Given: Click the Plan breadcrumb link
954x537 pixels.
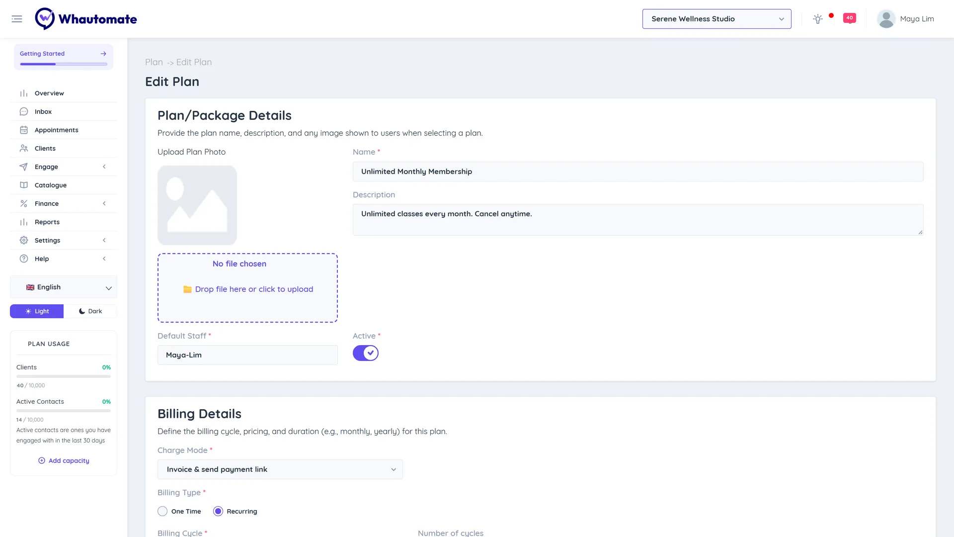Looking at the screenshot, I should 154,62.
